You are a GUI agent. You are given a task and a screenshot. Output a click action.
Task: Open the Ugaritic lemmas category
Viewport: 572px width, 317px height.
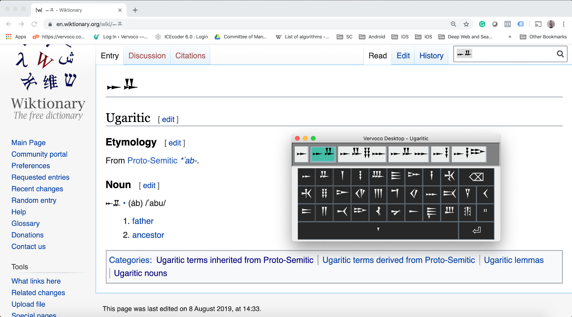click(514, 260)
